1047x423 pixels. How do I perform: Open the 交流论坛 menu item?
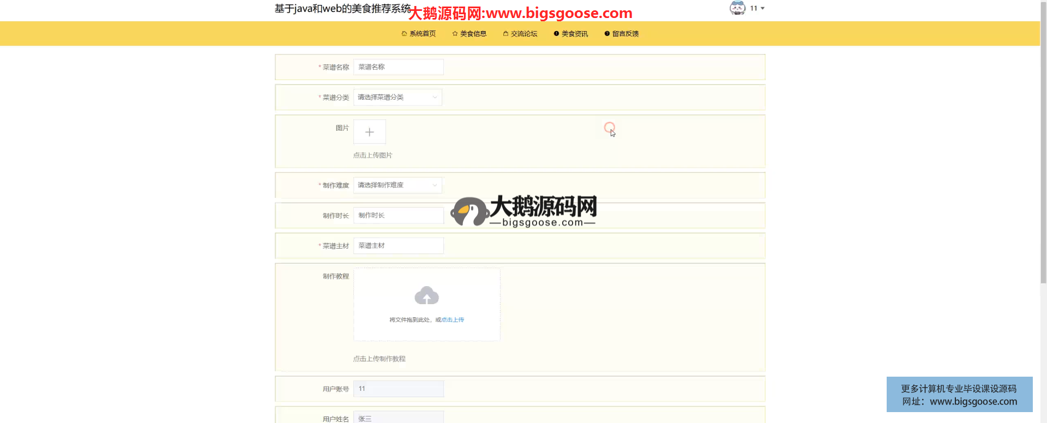[x=523, y=34]
